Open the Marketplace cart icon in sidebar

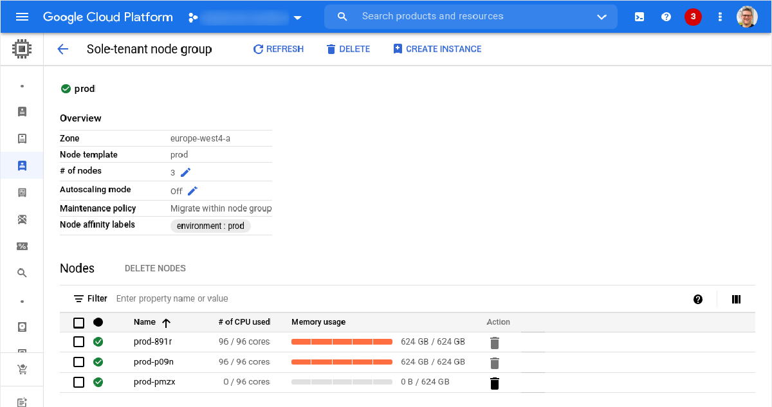coord(22,368)
